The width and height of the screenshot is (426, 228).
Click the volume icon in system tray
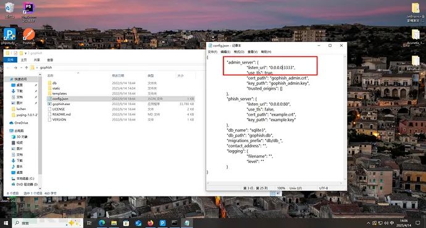(386, 223)
